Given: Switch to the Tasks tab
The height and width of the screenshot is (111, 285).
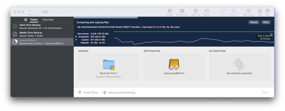Looking at the screenshot, I should pos(34,20).
